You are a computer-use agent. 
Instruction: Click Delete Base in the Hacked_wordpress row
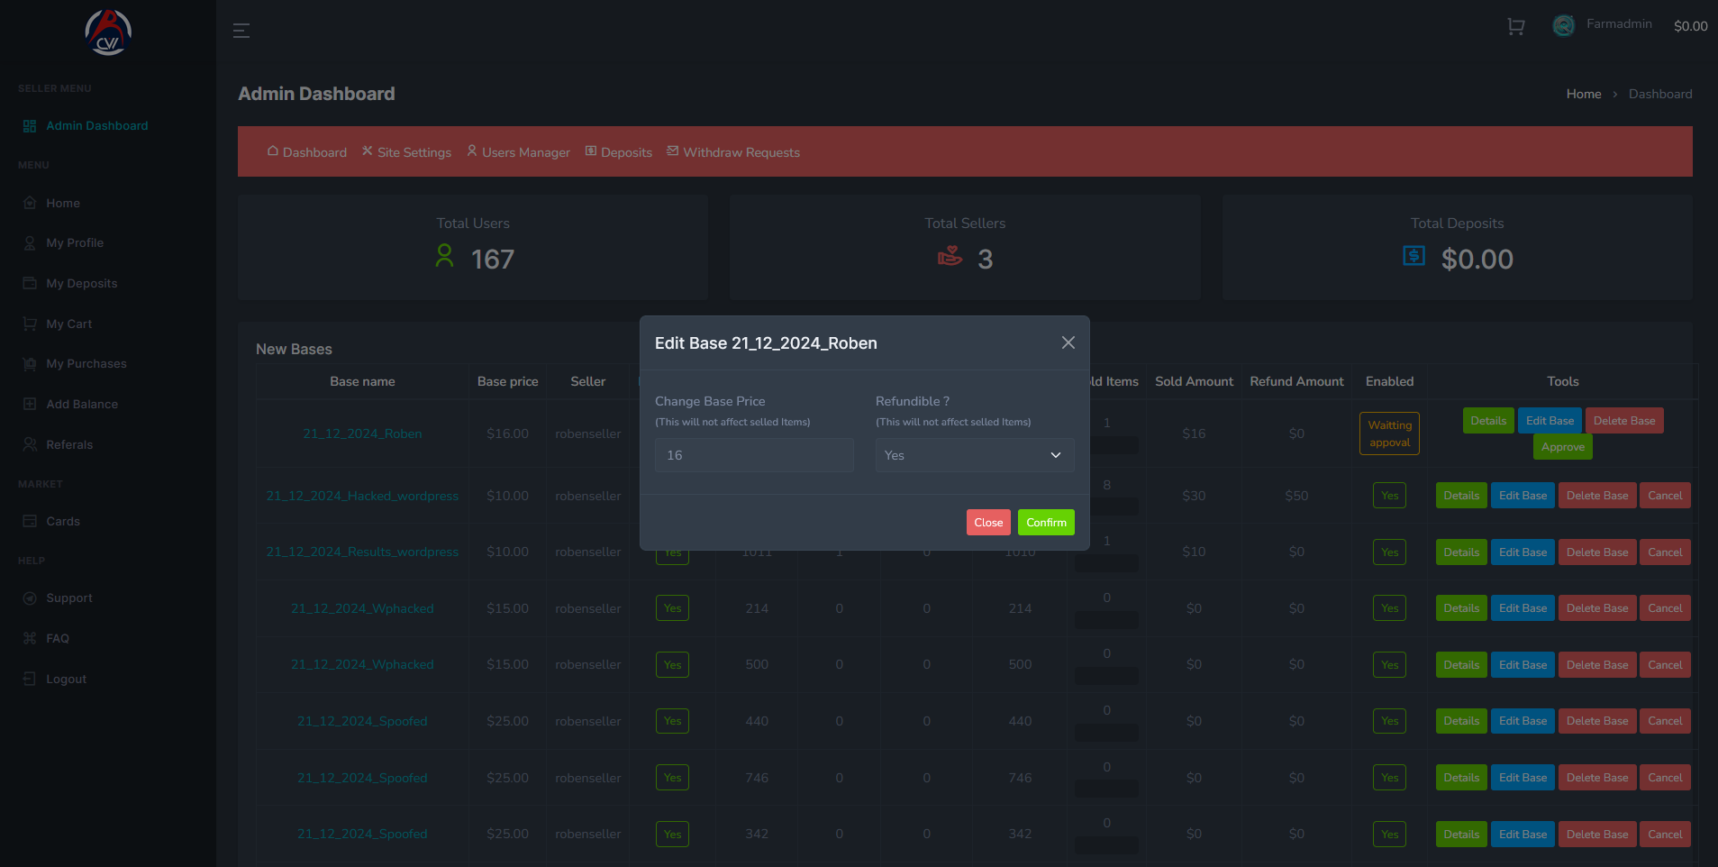[x=1597, y=496]
